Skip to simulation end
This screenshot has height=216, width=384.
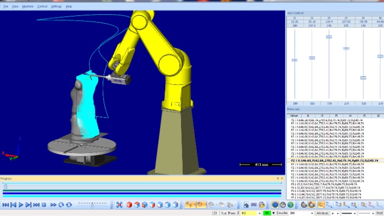(36, 204)
